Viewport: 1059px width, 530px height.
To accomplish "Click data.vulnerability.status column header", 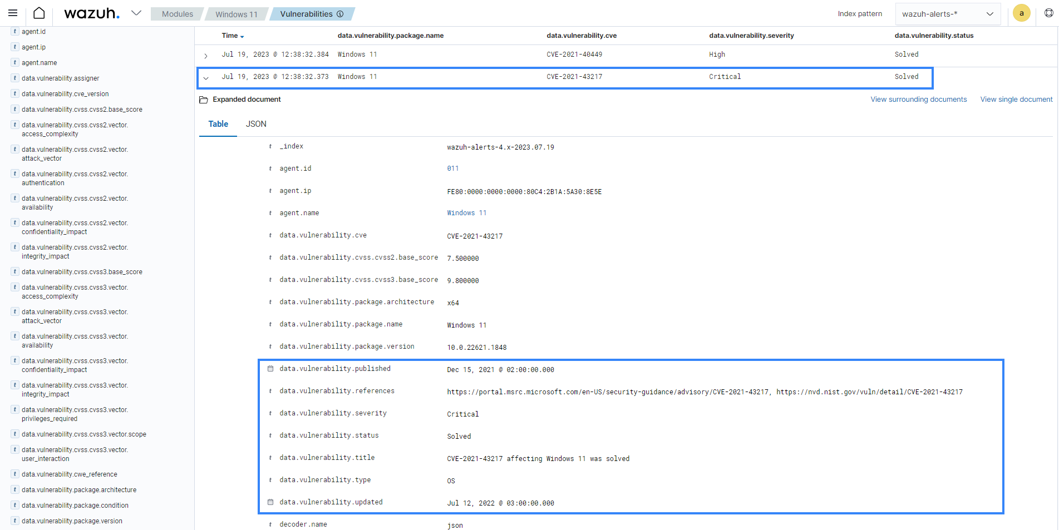I will pos(934,36).
